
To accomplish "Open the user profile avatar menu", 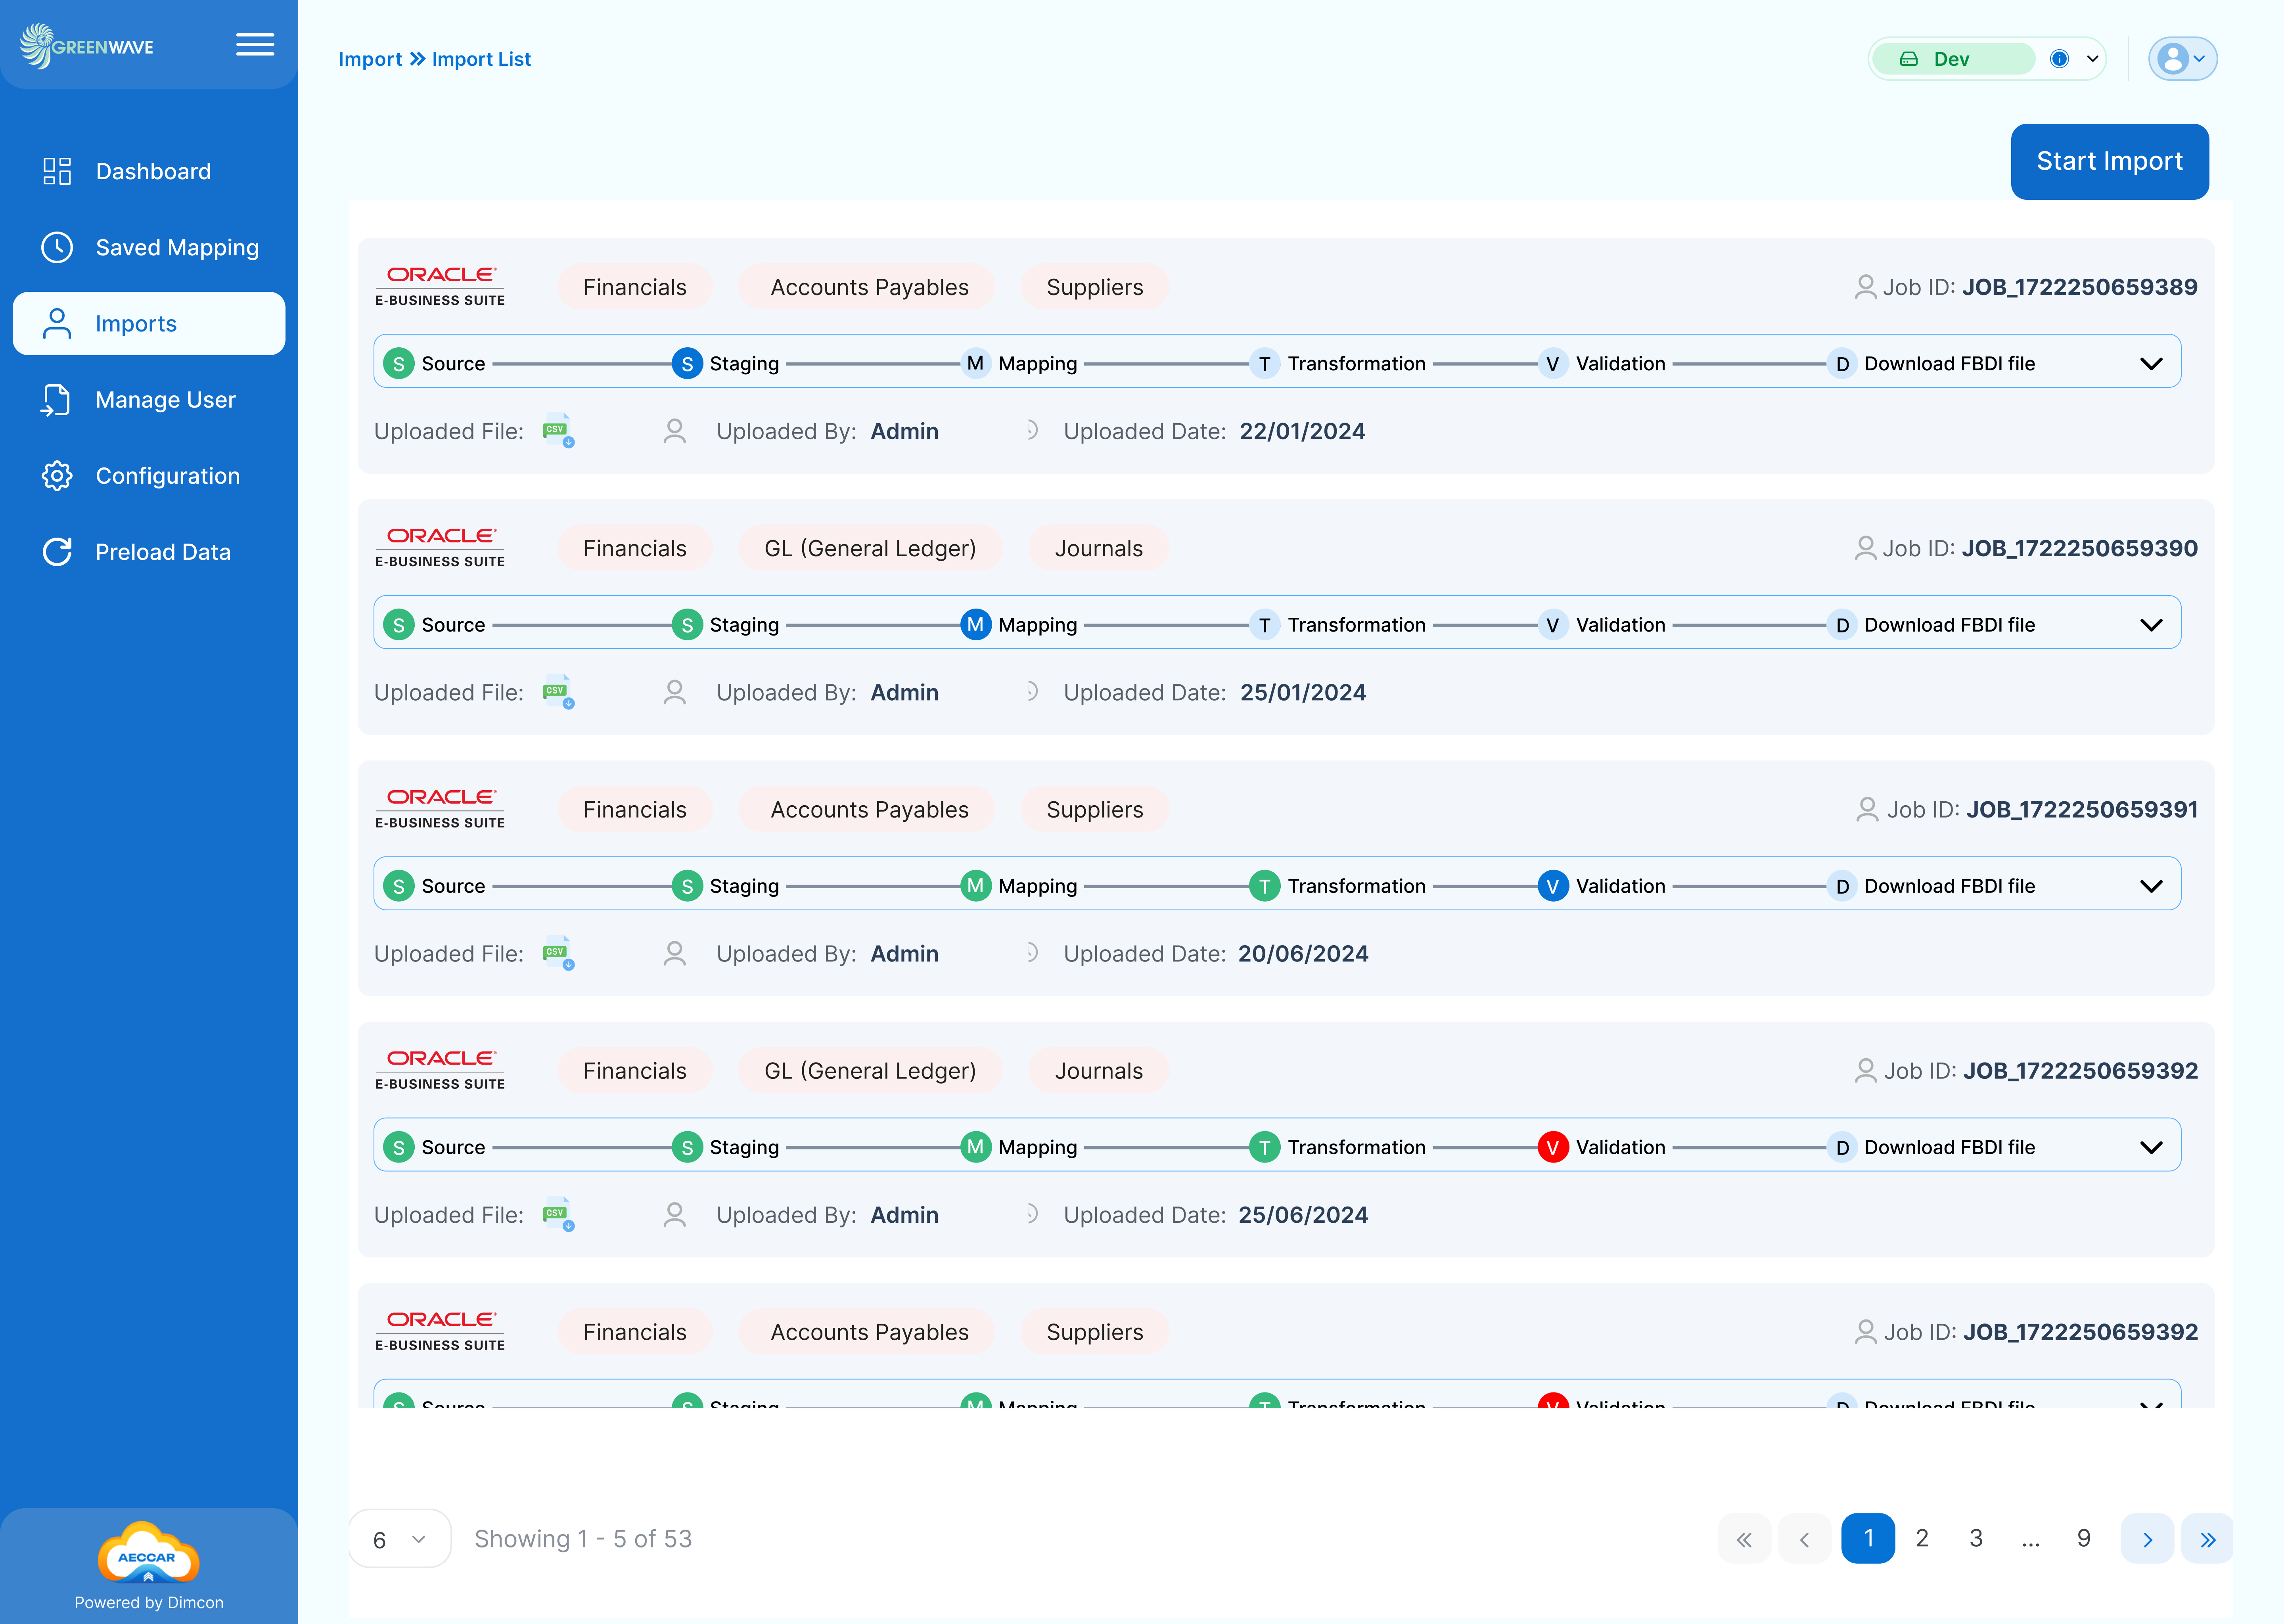I will tap(2182, 59).
